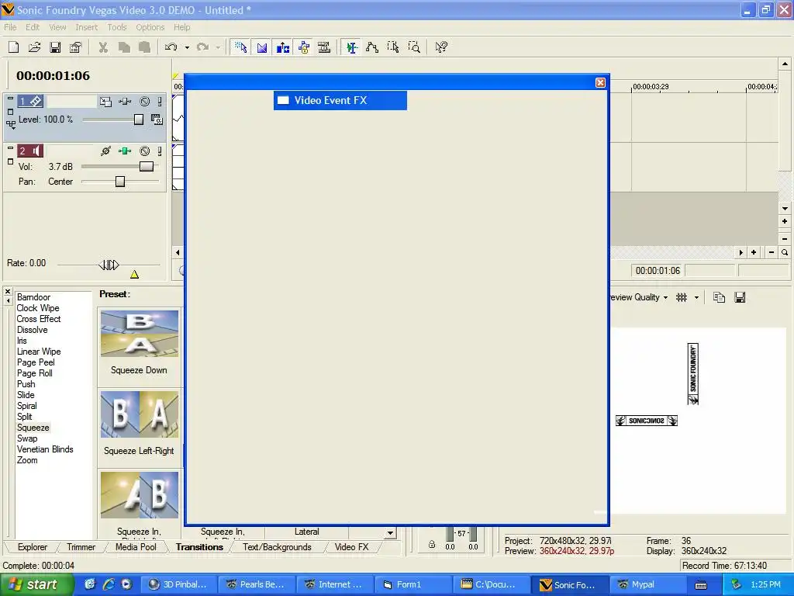Open project properties from the toolbar
Image resolution: width=794 pixels, height=596 pixels.
[75, 47]
